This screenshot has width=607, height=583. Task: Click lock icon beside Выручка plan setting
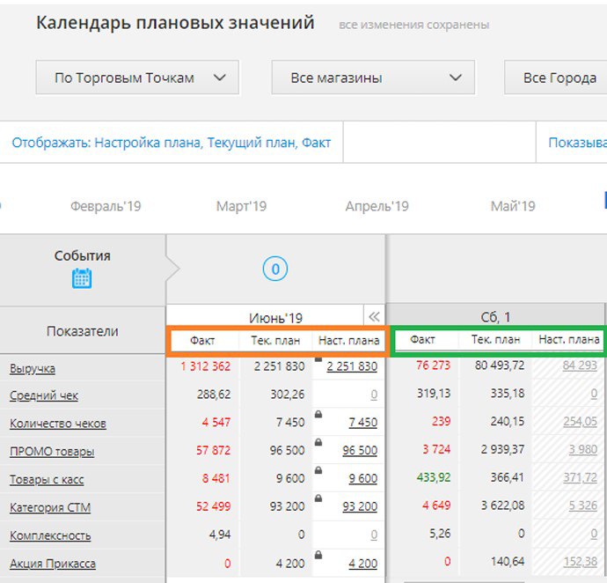318,357
